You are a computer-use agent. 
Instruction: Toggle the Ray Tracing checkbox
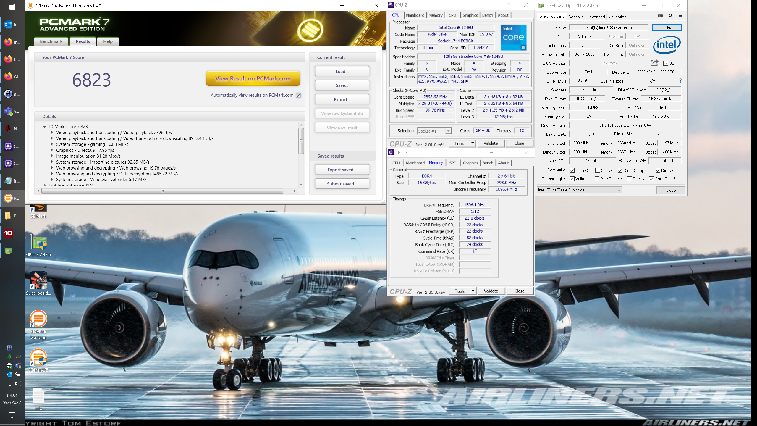pyautogui.click(x=597, y=179)
